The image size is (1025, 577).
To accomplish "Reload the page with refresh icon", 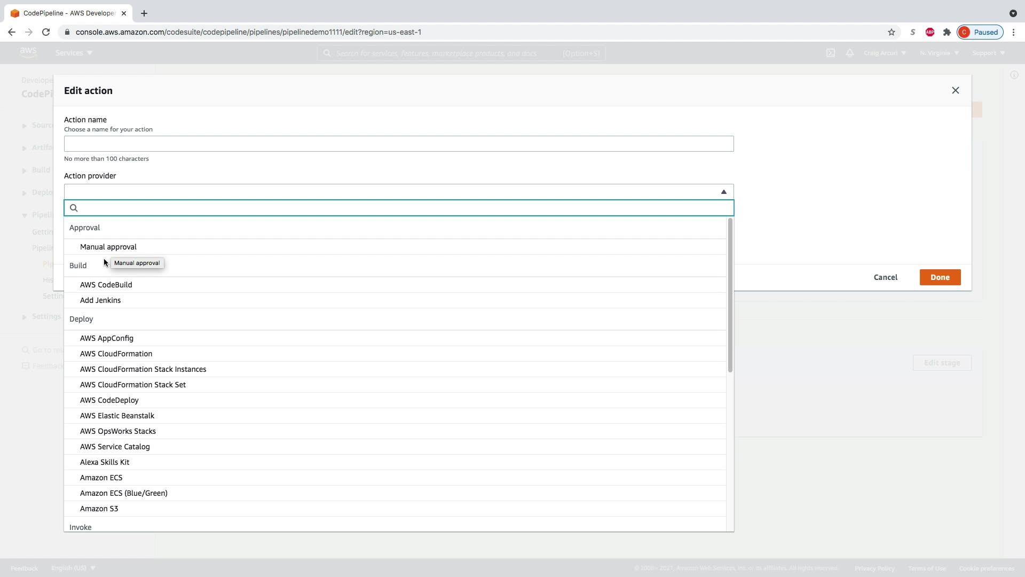I will (46, 32).
